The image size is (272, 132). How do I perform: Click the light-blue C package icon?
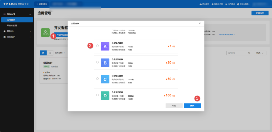[105, 79]
